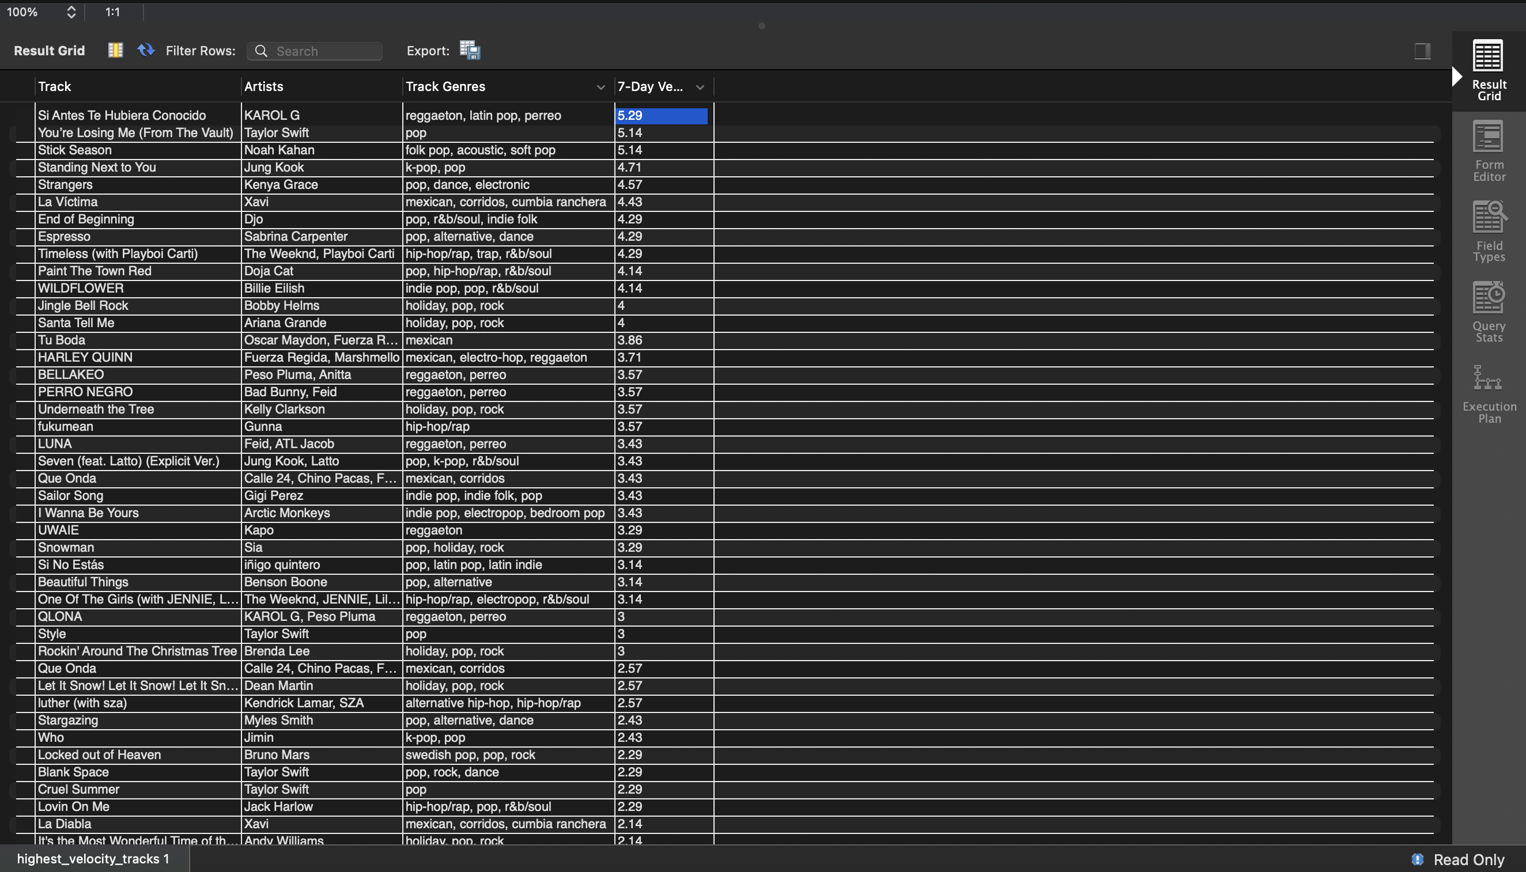Select the highlighted 5.29 velocity cell
The width and height of the screenshot is (1526, 872).
pos(661,116)
